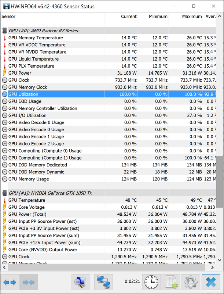
Task: Click gauge icon of GPU Memory Usage
Action: tap(5, 179)
